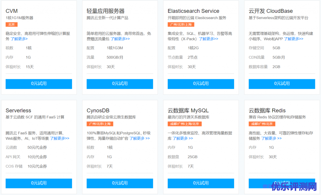Click the 0元试用 button for CVM

pyautogui.click(x=39, y=84)
